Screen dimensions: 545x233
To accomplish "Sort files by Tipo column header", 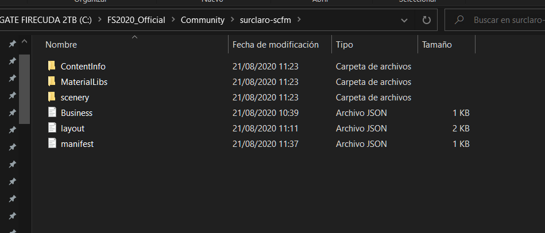I will pyautogui.click(x=345, y=44).
